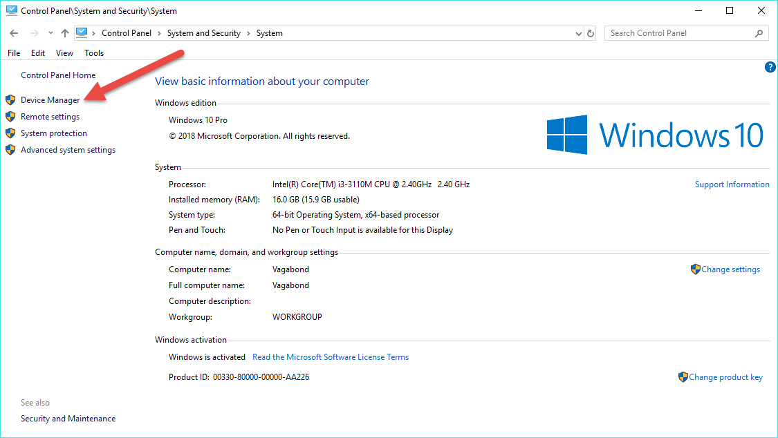
Task: Click shield icon next to Change settings
Action: [695, 269]
